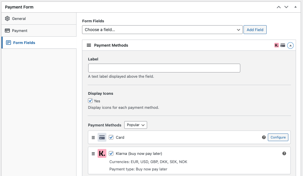Disable the Klarna payment method checkbox
This screenshot has height=176, width=303.
coord(111,153)
